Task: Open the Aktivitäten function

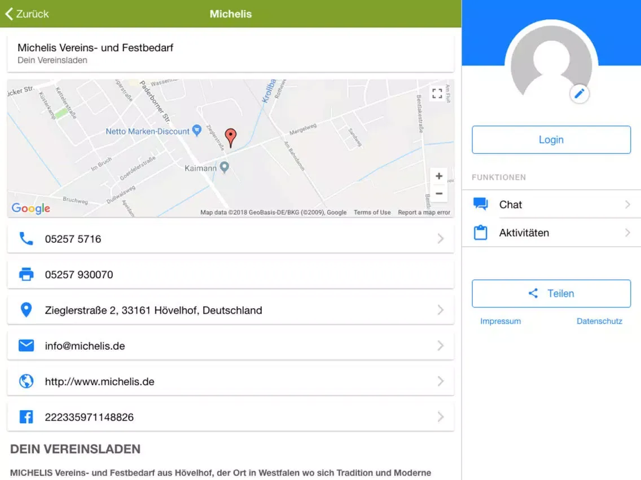Action: [x=551, y=233]
